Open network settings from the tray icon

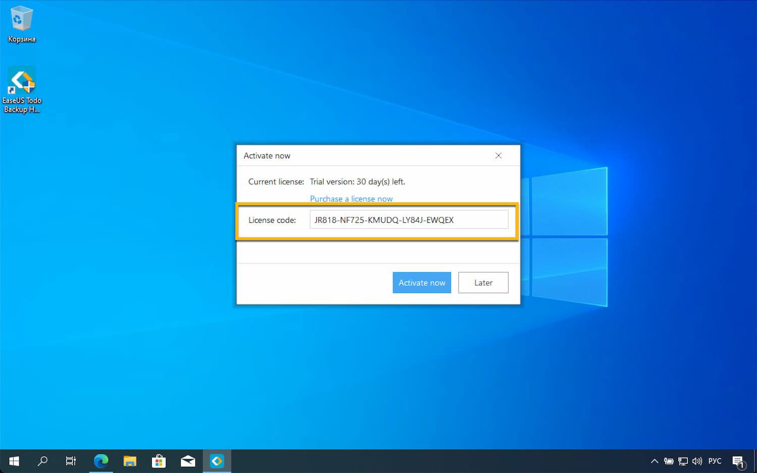click(x=682, y=460)
